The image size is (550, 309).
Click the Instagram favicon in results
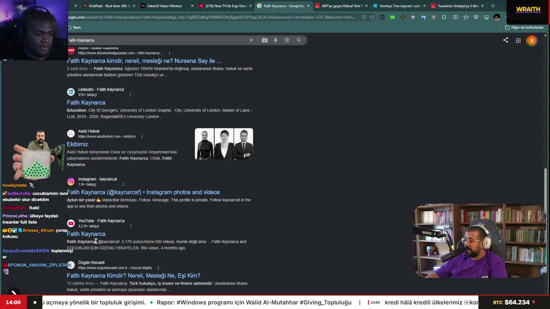coord(71,182)
